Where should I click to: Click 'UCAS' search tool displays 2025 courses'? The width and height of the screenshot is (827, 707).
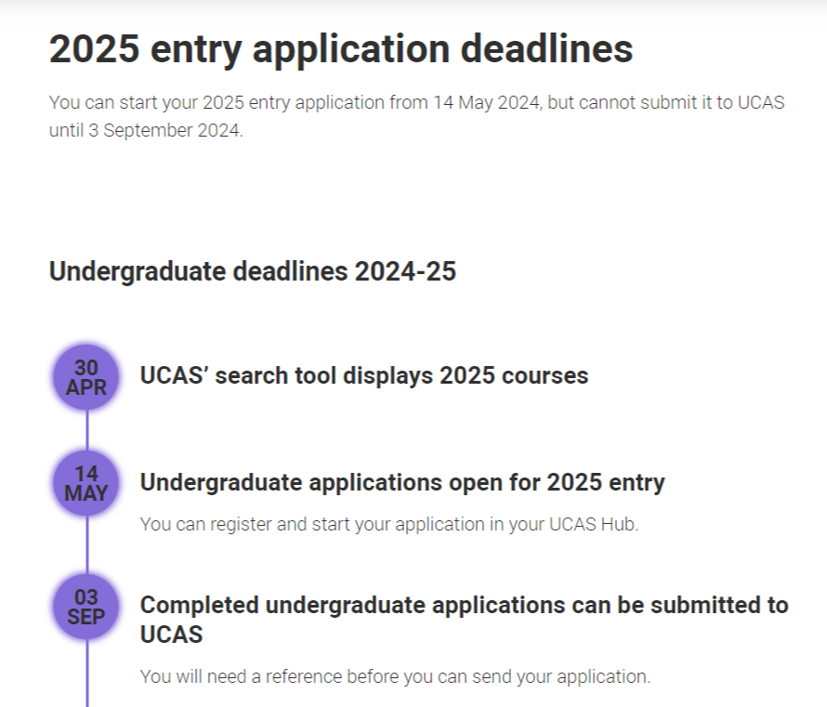[364, 376]
